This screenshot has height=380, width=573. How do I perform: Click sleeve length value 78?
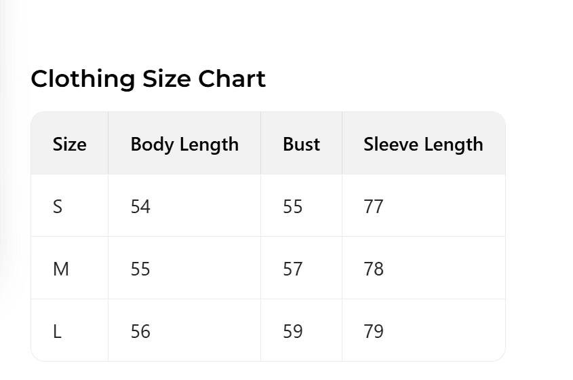374,269
